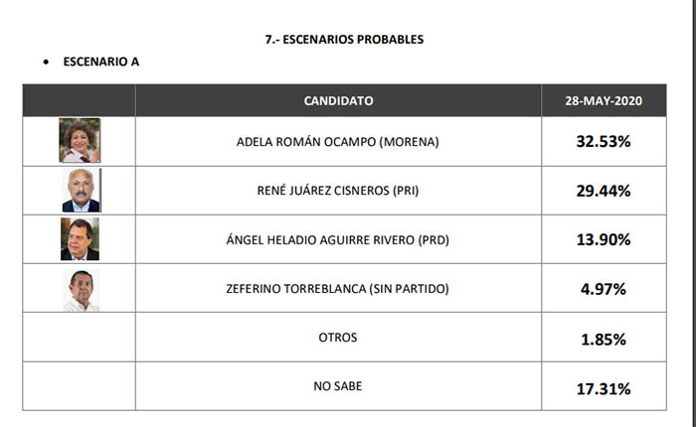Click the 1.85% percentage
The image size is (696, 427).
point(604,340)
